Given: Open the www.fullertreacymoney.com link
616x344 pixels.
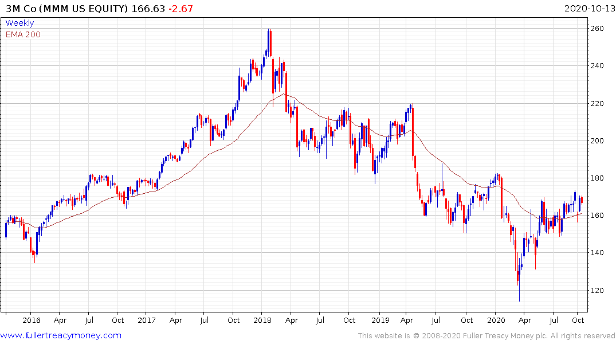Looking at the screenshot, I should 61,335.
